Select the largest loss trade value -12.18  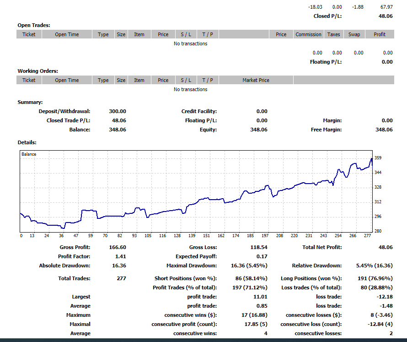(384, 297)
